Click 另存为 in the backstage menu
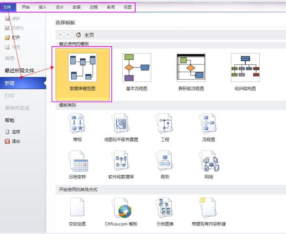The image size is (286, 234). pos(15,28)
